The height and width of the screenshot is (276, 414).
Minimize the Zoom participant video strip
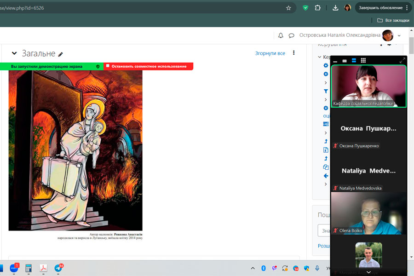pyautogui.click(x=335, y=61)
